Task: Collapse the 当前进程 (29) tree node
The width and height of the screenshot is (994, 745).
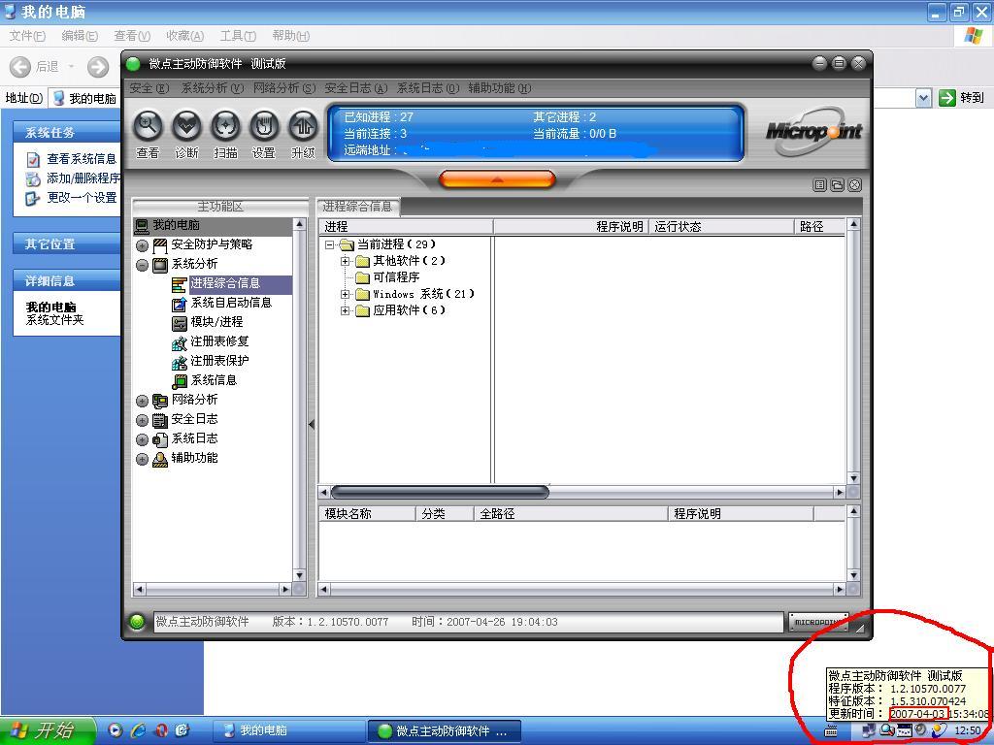Action: click(x=329, y=244)
